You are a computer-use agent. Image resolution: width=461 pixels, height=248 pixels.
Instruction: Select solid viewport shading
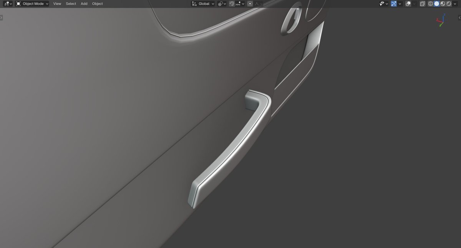pos(437,4)
